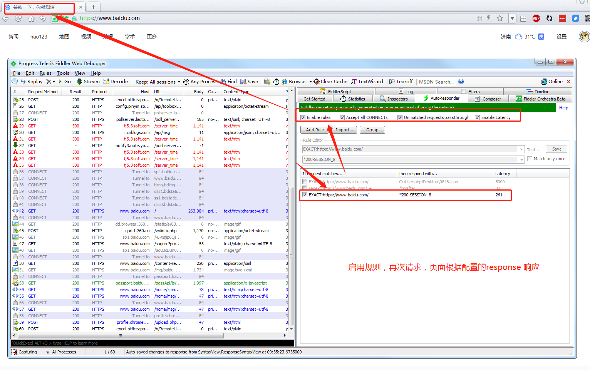
Task: Open hao123 link on Baidu page
Action: click(x=39, y=37)
